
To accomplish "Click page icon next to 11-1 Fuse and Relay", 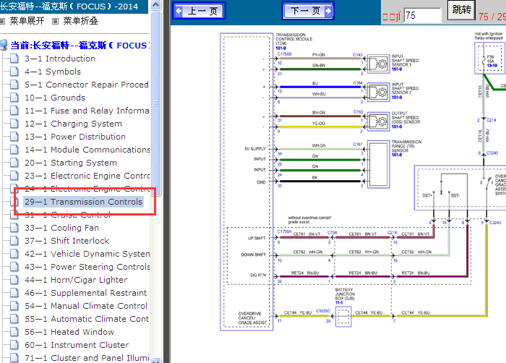I will point(14,111).
